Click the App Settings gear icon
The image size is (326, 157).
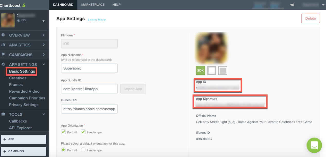(x=3, y=64)
